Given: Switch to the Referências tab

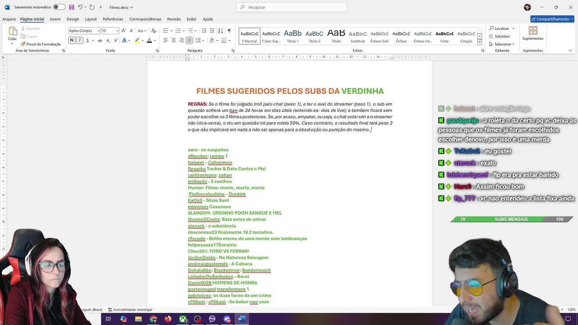Looking at the screenshot, I should (x=113, y=19).
